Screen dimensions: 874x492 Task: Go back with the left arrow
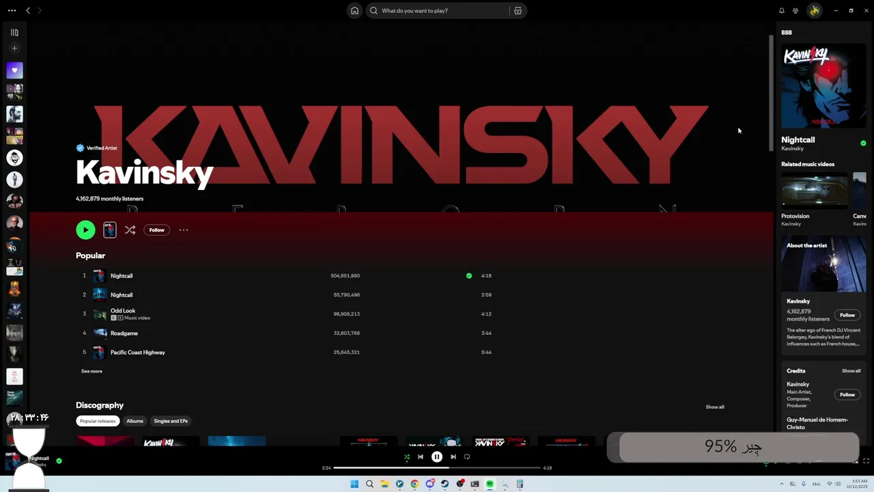28,10
